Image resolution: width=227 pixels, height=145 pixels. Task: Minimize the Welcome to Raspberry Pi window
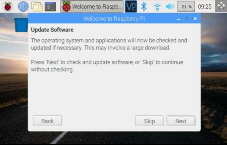pos(179,19)
